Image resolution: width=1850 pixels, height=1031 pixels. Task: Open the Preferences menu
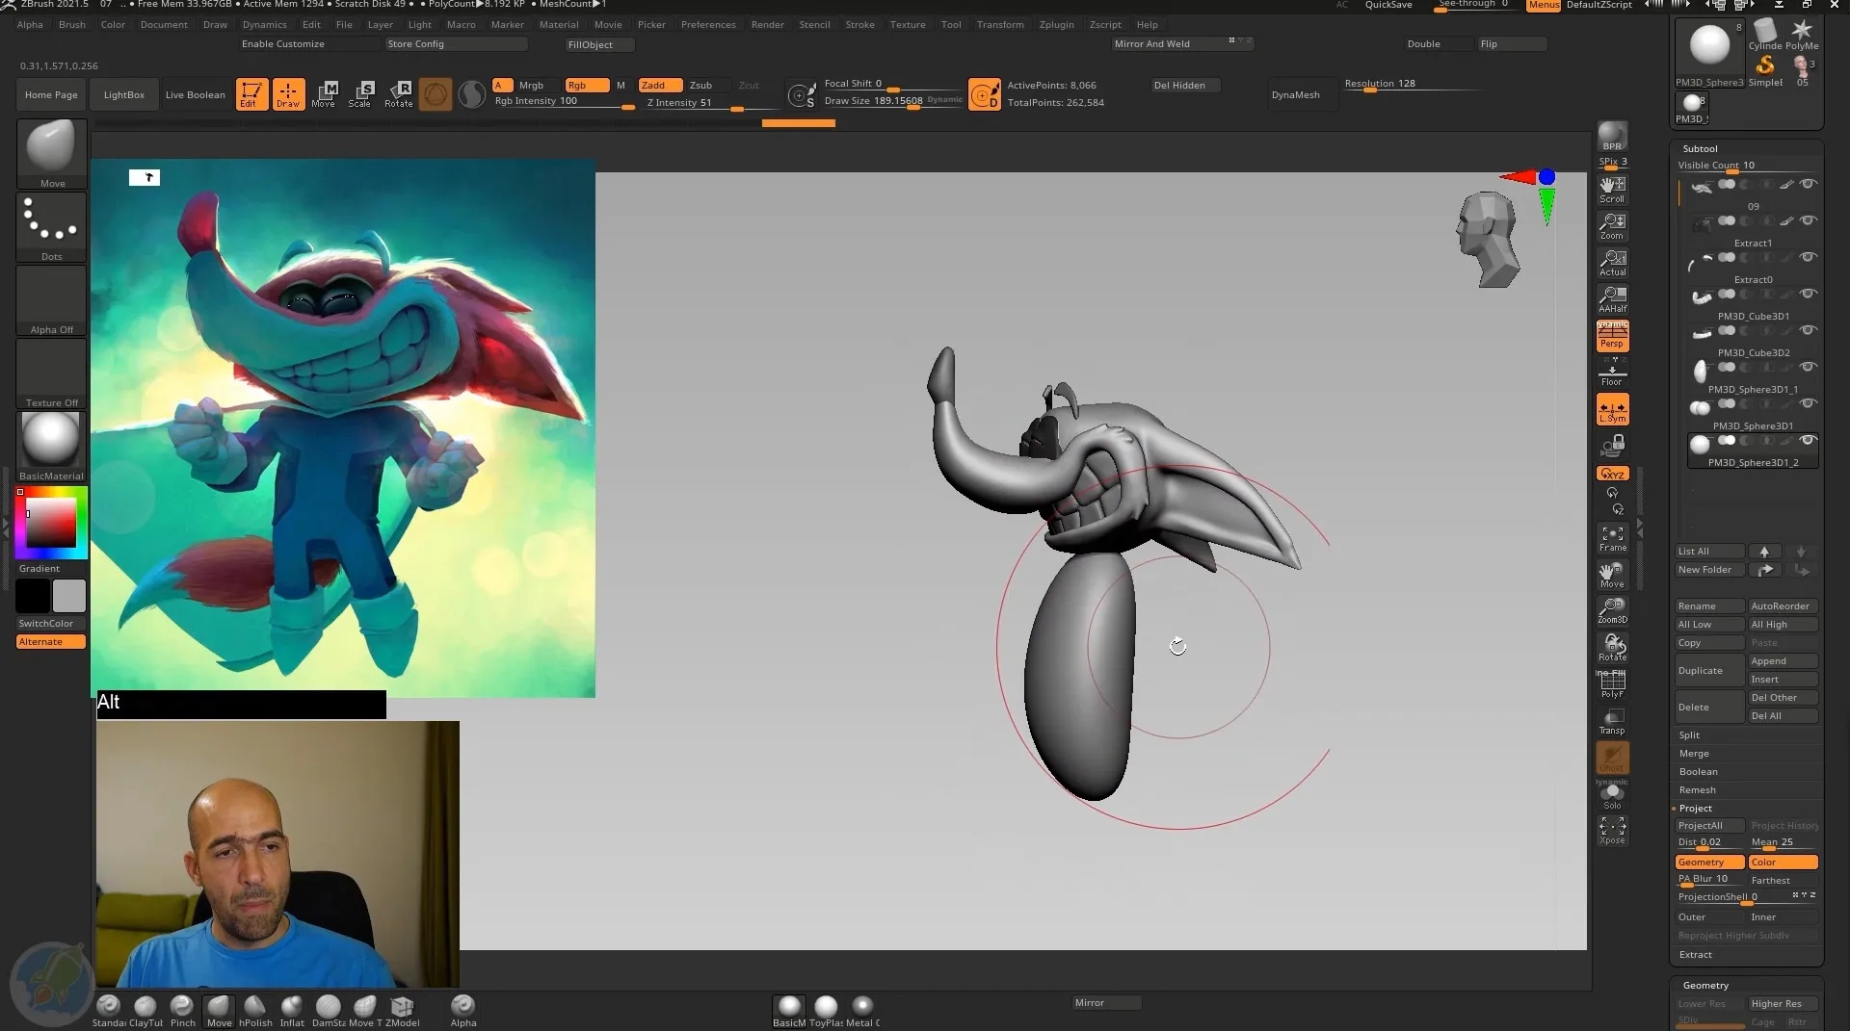click(x=707, y=24)
